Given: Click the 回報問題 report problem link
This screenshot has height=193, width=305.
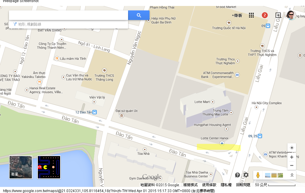Looking at the screenshot, I should pos(243,185).
